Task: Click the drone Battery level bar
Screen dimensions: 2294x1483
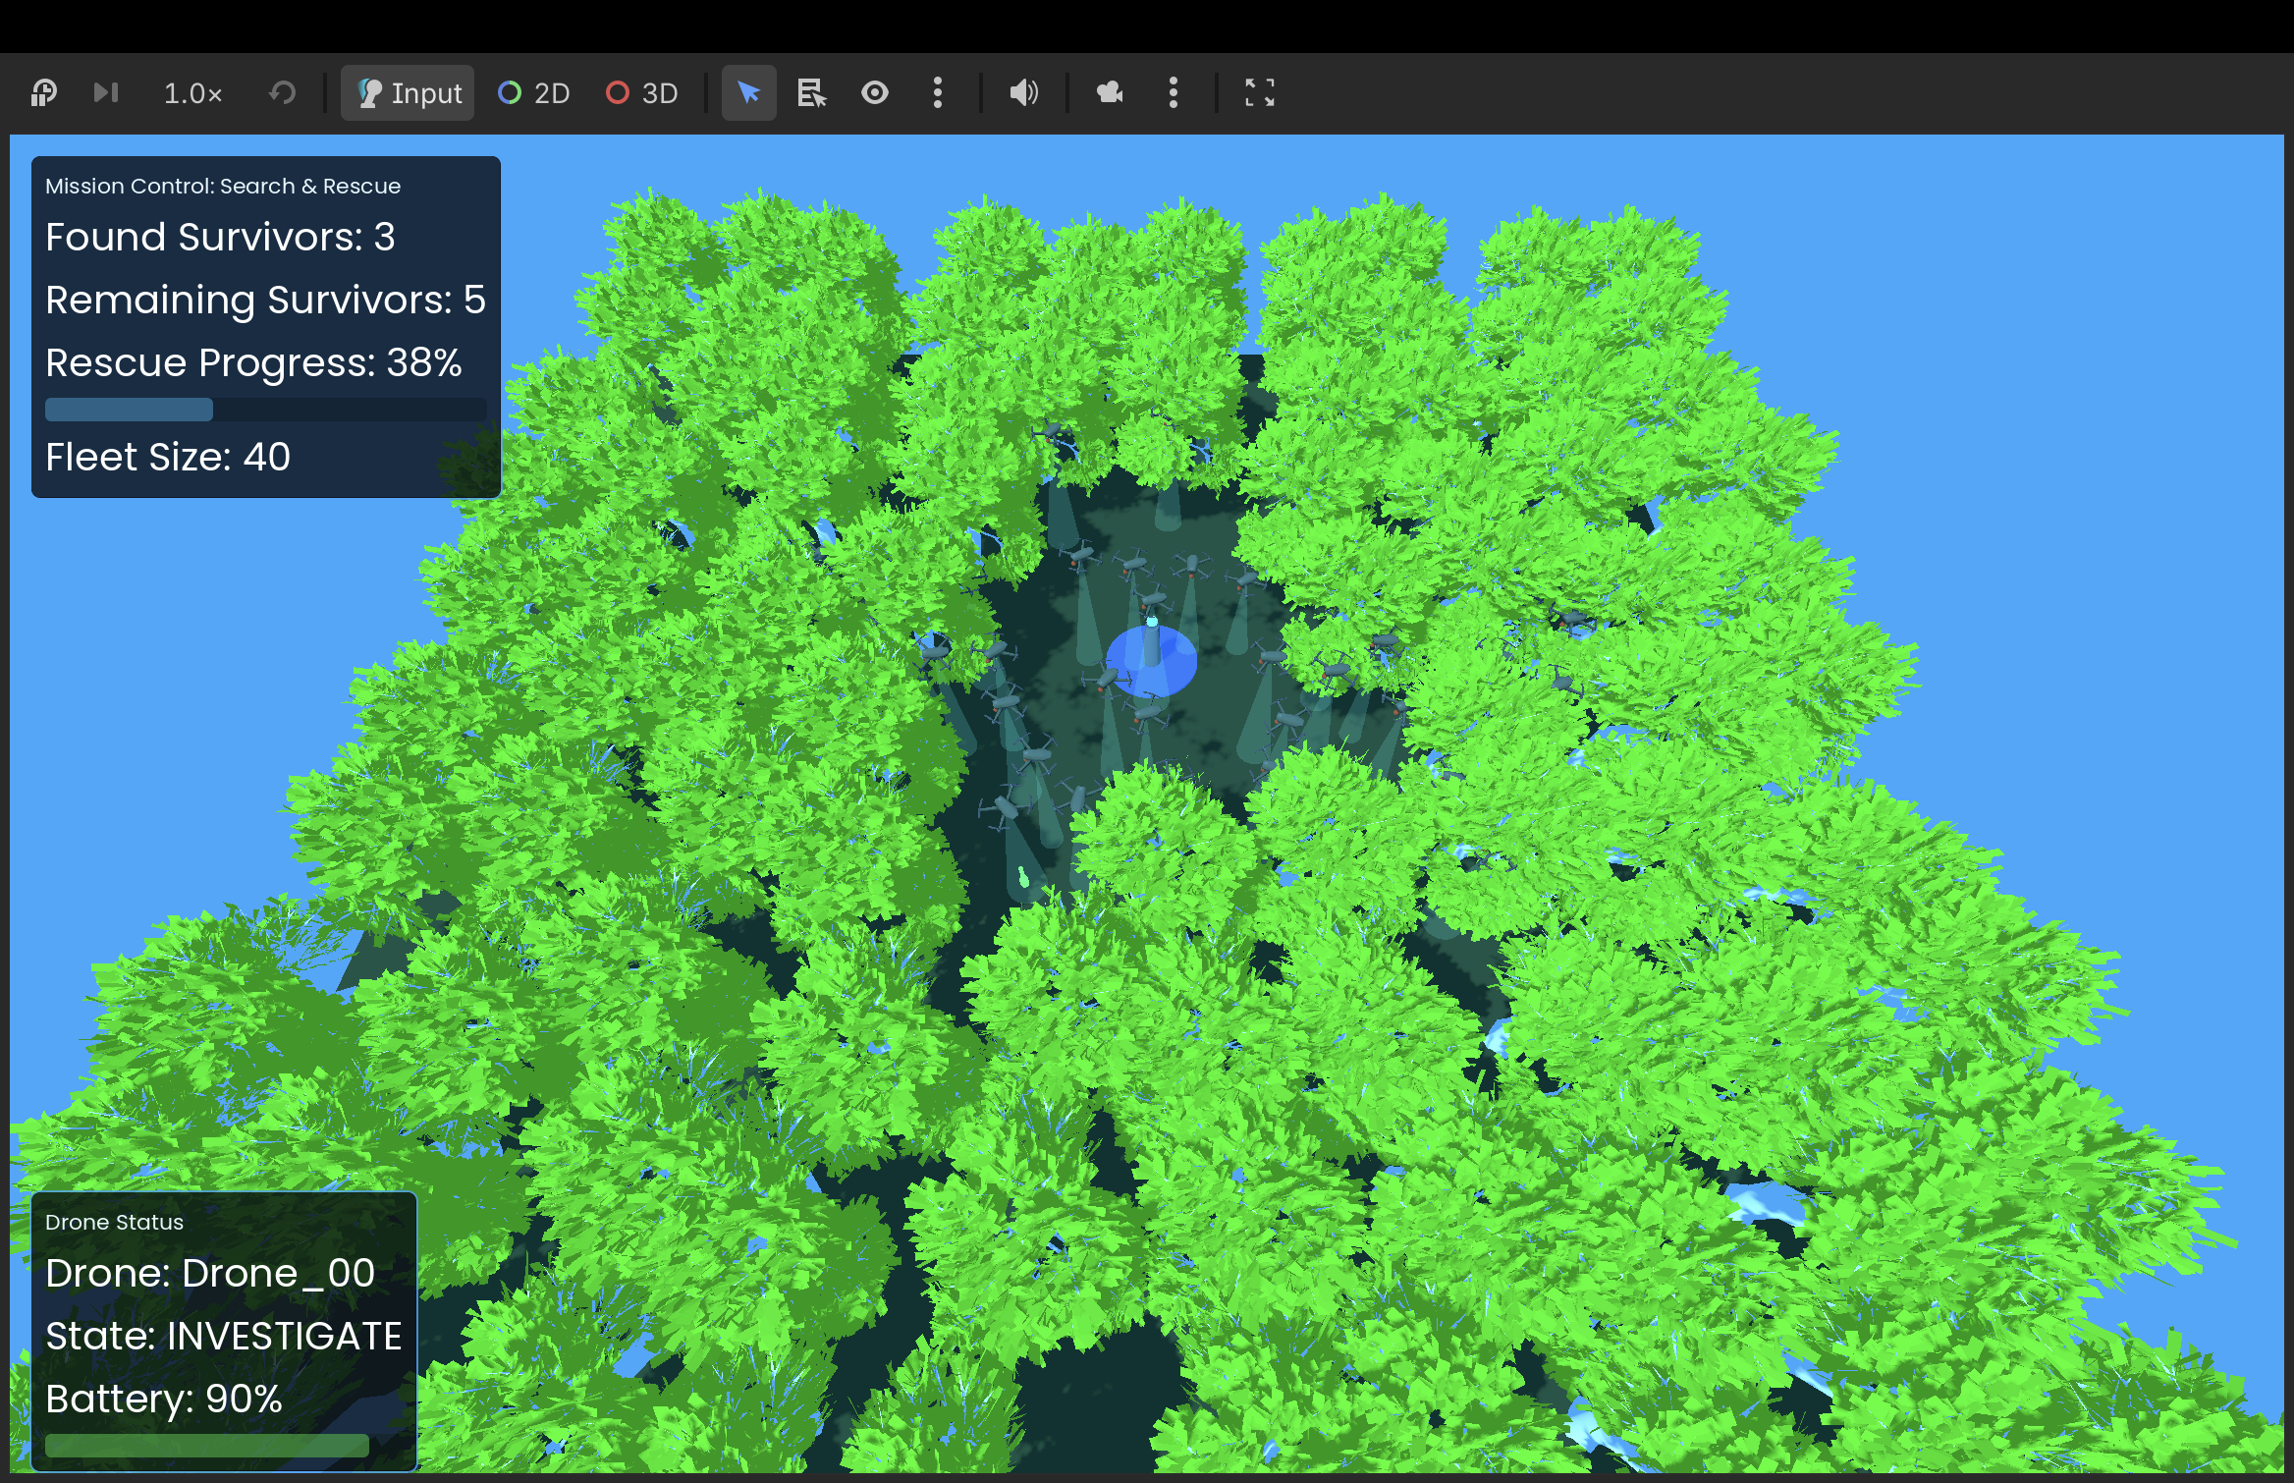Action: click(225, 1446)
